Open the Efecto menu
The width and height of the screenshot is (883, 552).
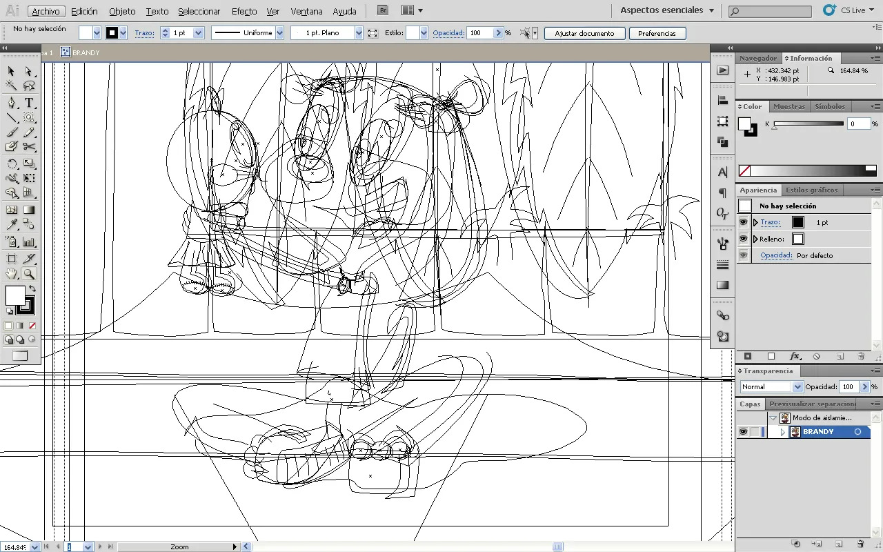pos(244,11)
